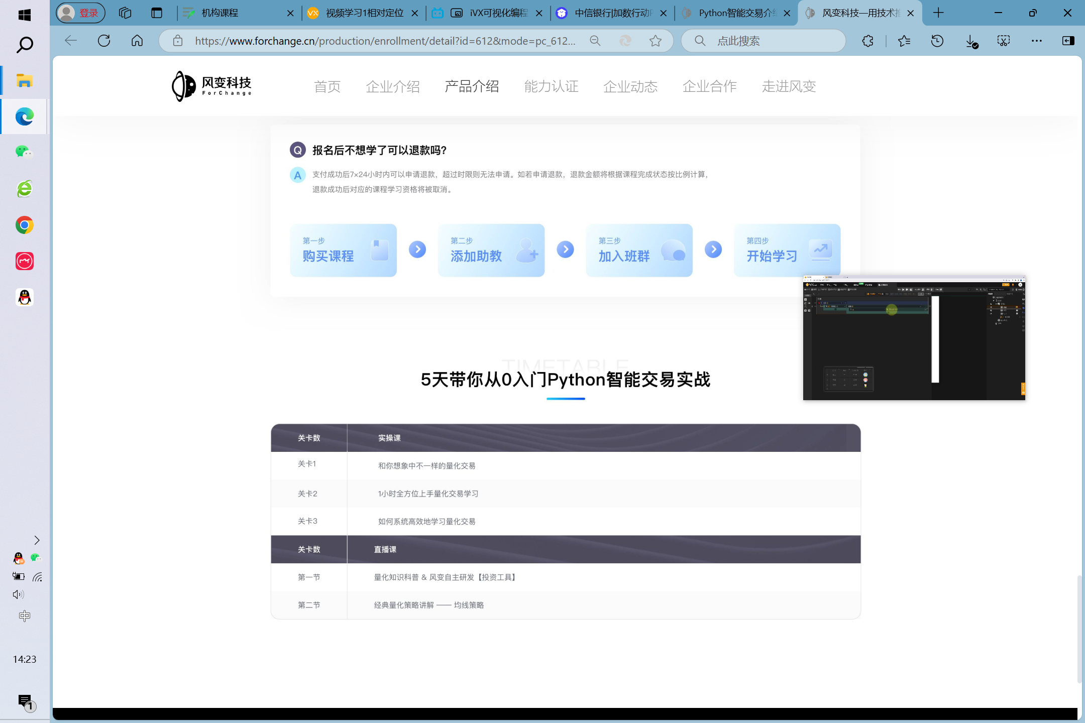Open browser workspaces icon

[x=125, y=13]
